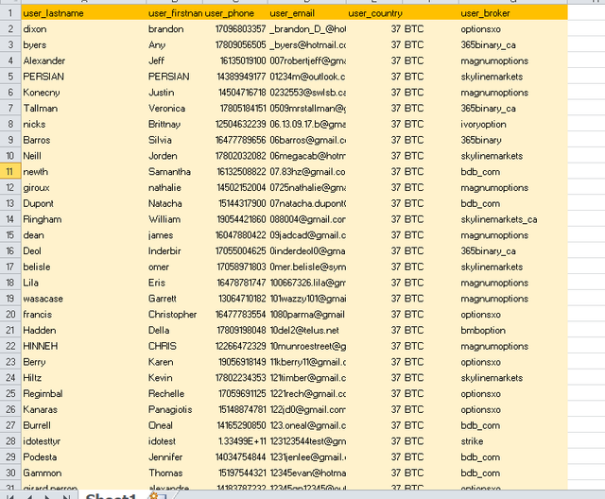Click email cell 10del2@telus.net
This screenshot has width=605, height=499.
point(307,330)
